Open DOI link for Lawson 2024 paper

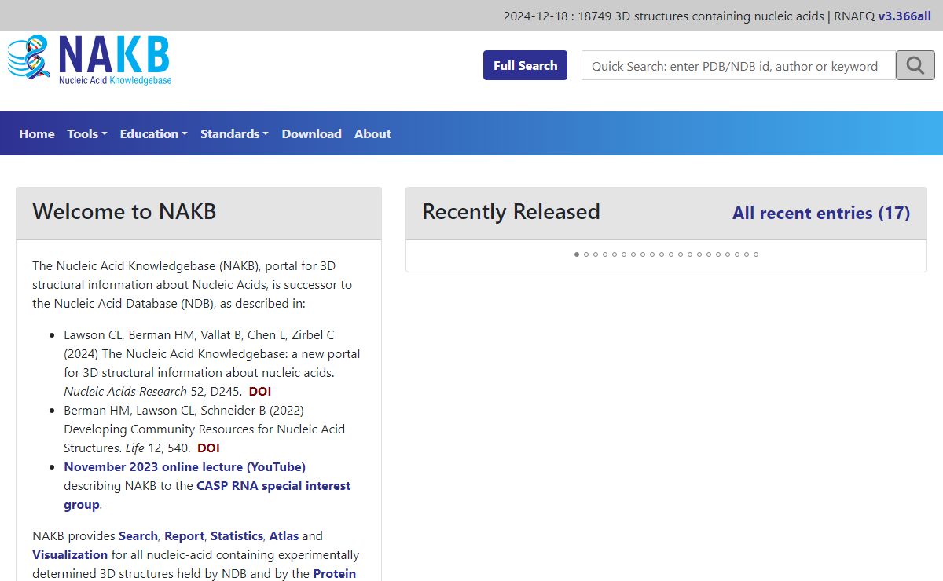click(x=260, y=391)
